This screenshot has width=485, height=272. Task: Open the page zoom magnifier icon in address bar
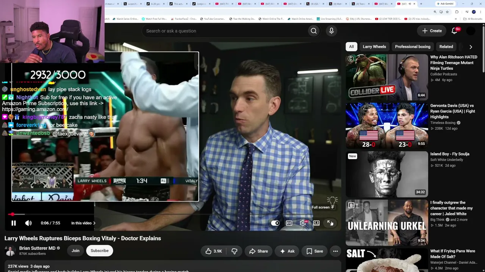pos(435,12)
